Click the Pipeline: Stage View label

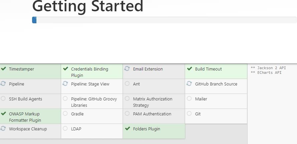90,84
